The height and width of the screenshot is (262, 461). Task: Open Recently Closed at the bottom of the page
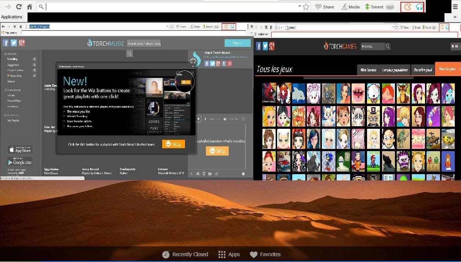[185, 254]
